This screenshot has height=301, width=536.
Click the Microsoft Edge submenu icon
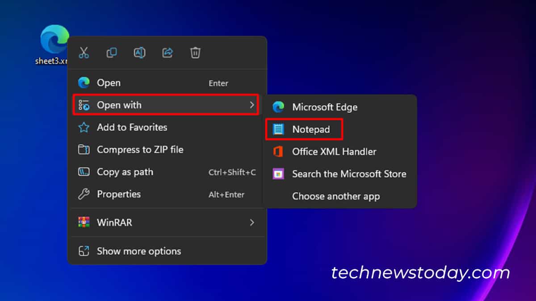coord(279,107)
